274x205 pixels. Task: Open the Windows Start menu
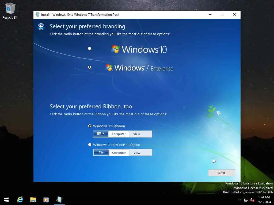[x=6, y=200]
